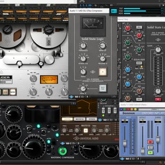Viewport: 165px width, 165px height.
Task: Click the orange round button in the Inflator header
Action: (132, 109)
